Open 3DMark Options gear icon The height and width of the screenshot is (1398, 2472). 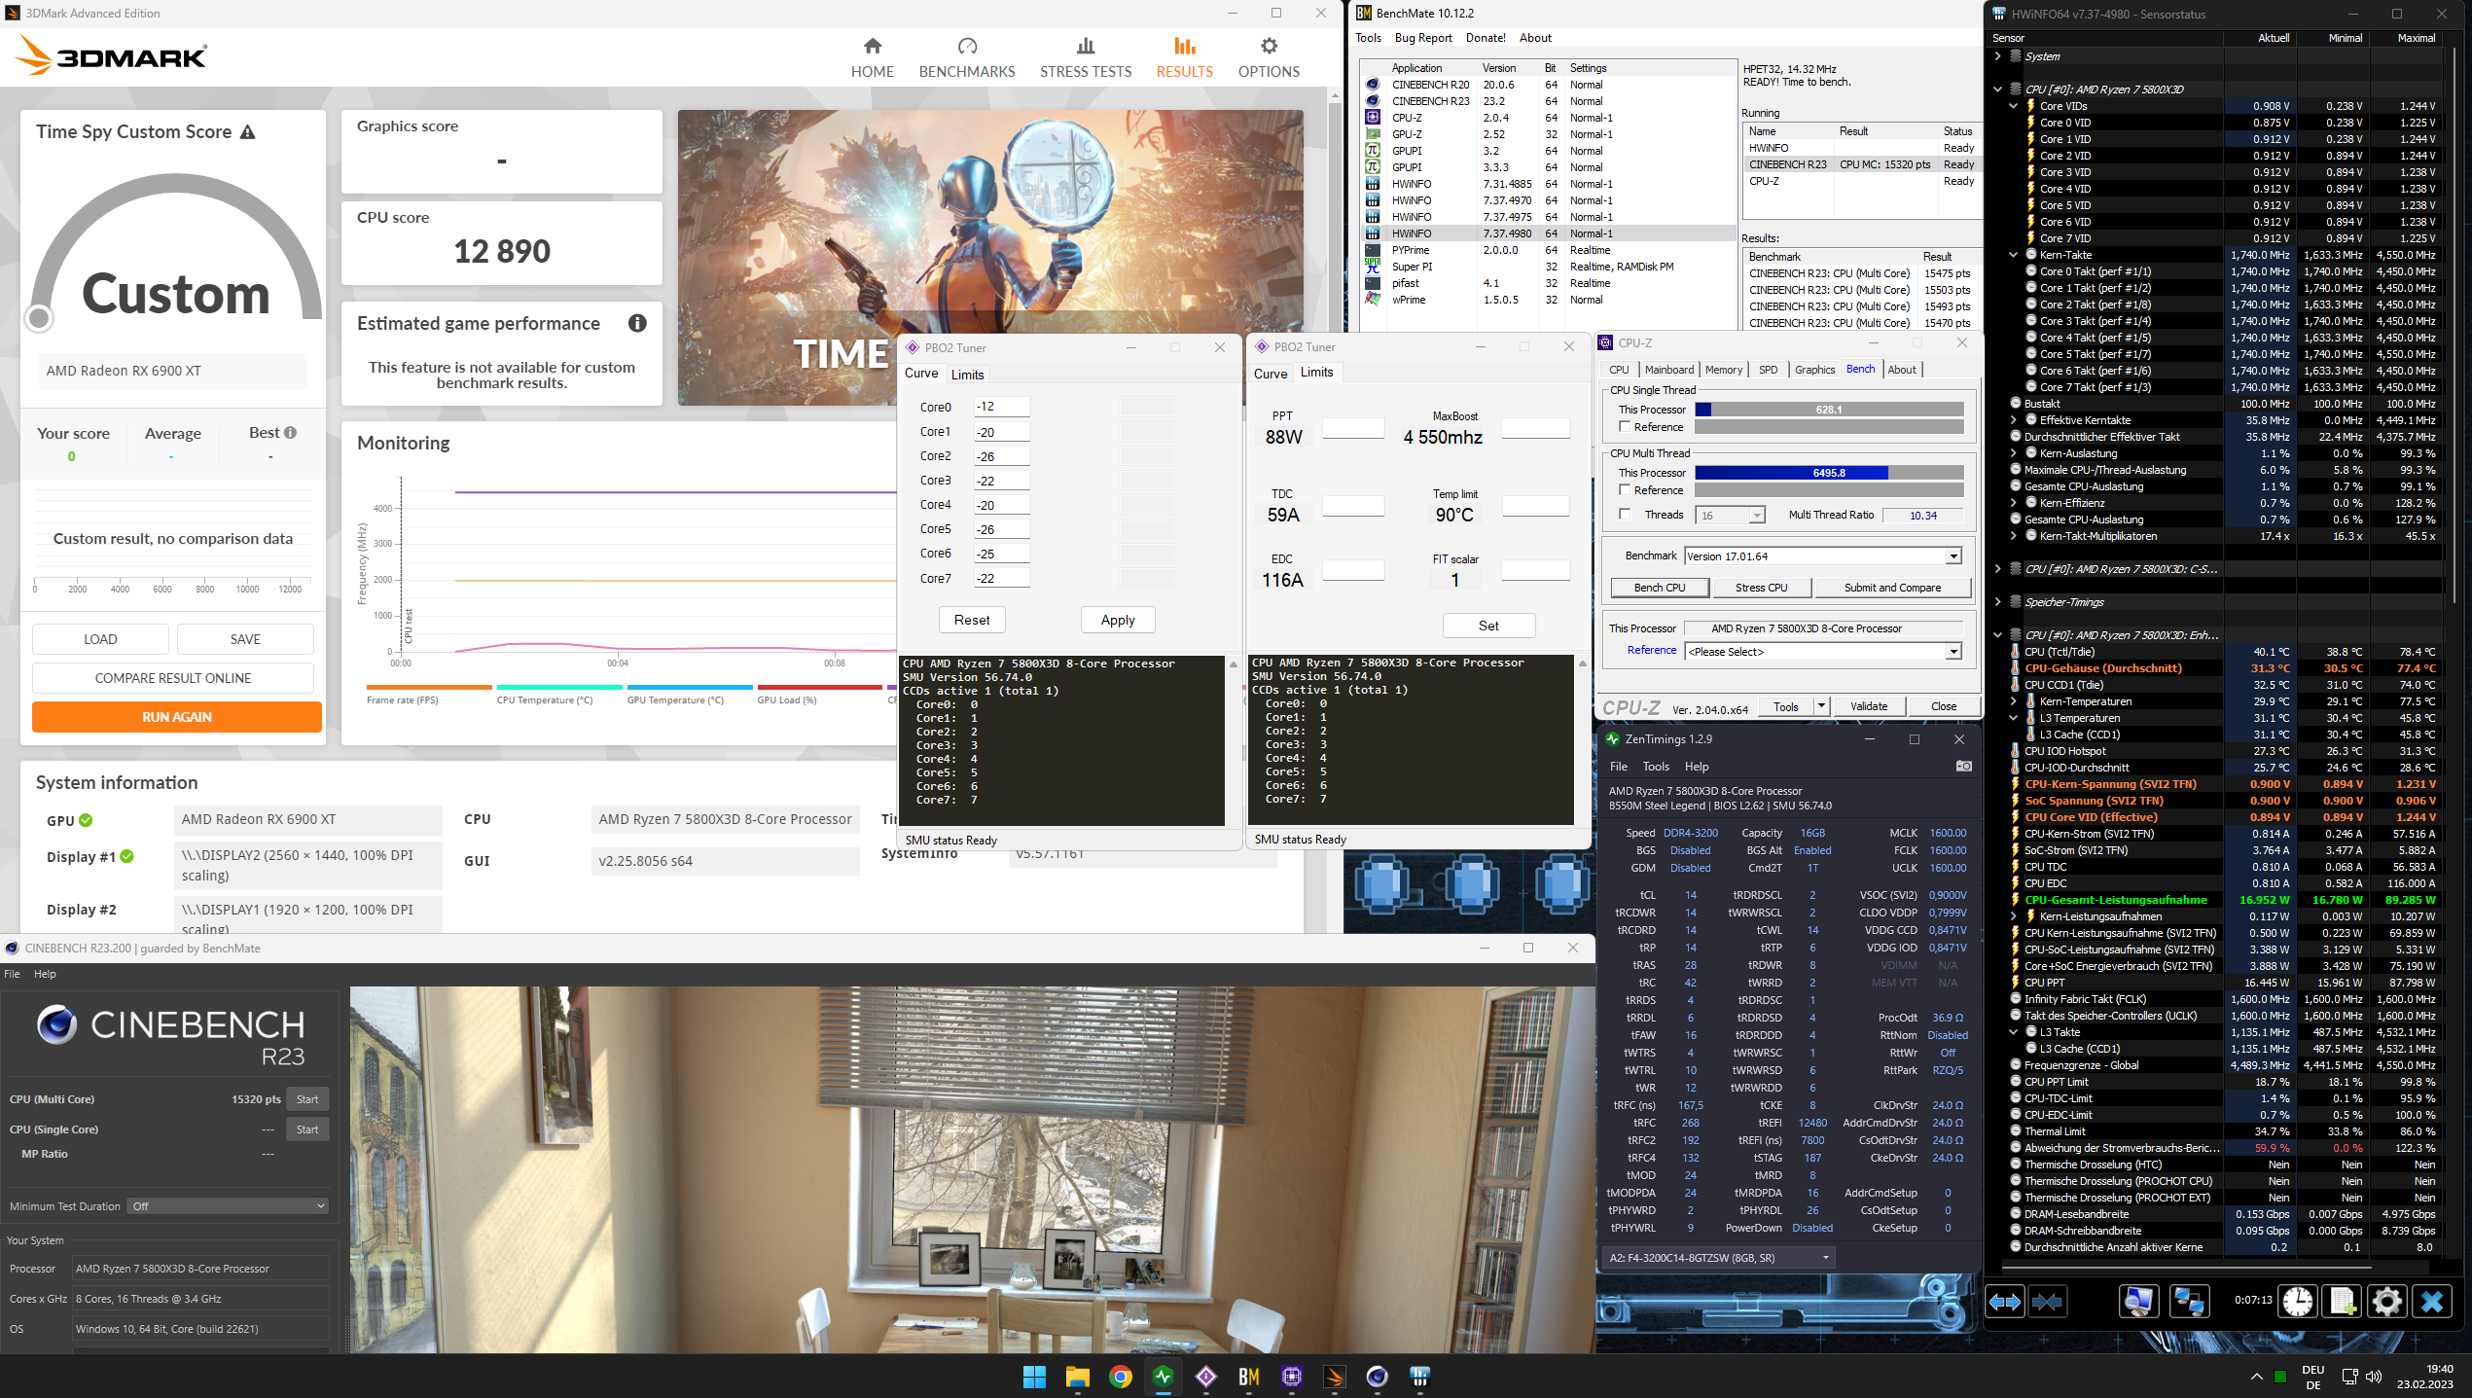[1269, 46]
